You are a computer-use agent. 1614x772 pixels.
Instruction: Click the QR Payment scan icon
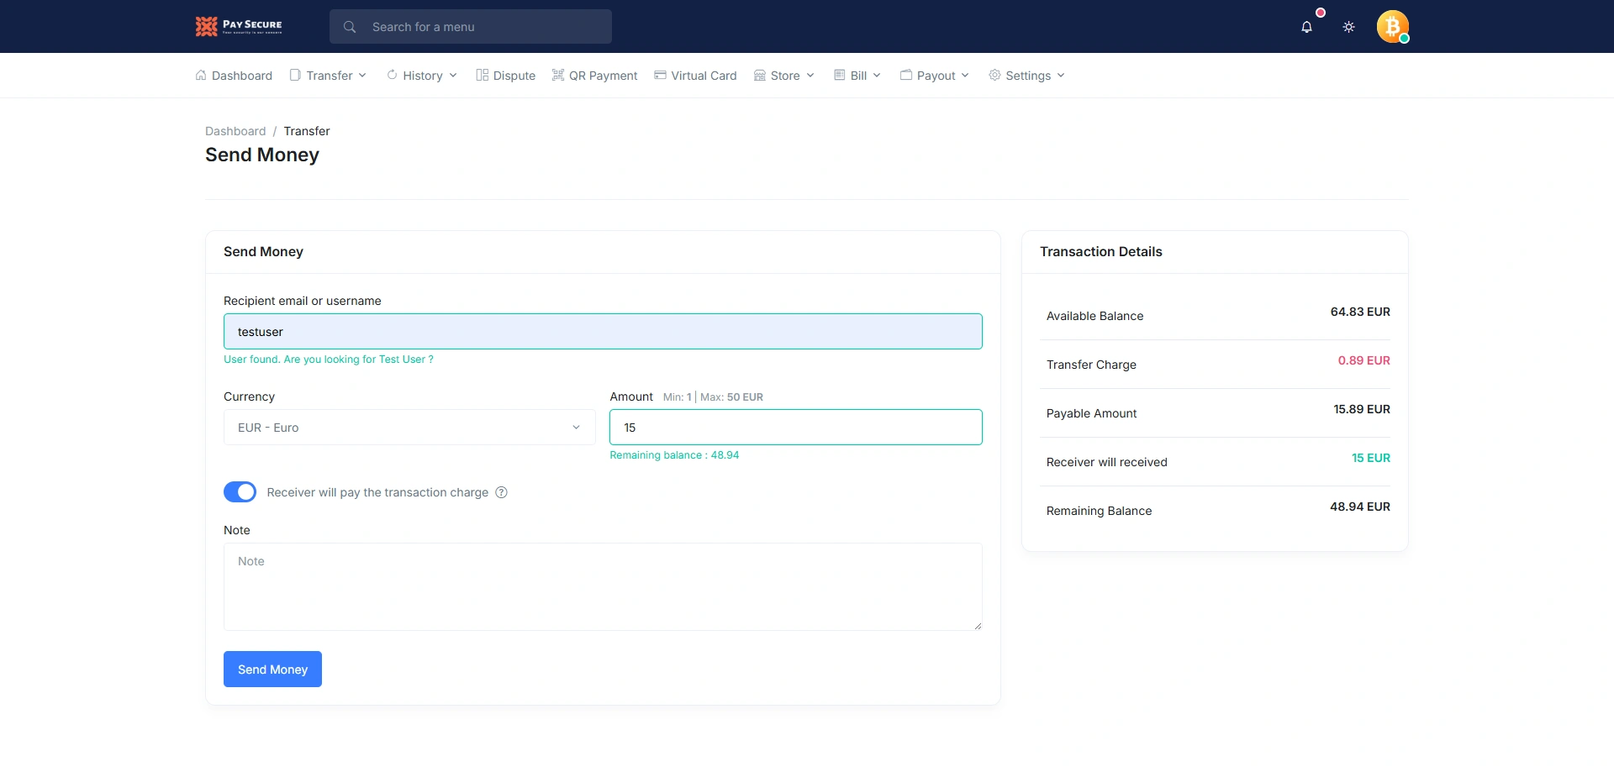[557, 75]
